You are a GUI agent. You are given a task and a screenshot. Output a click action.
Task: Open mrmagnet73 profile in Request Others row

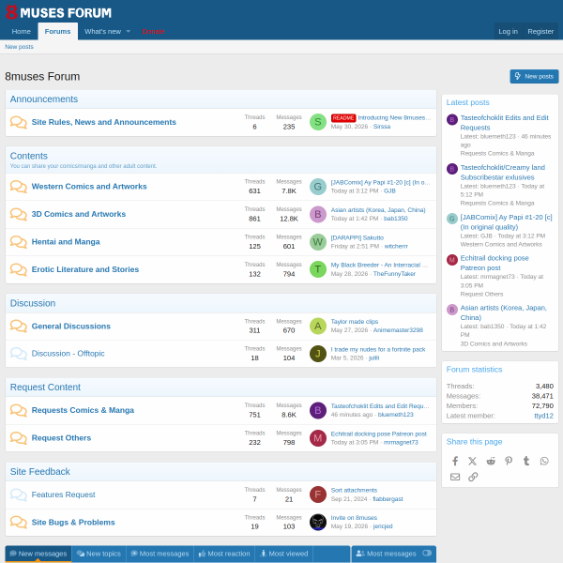click(401, 442)
